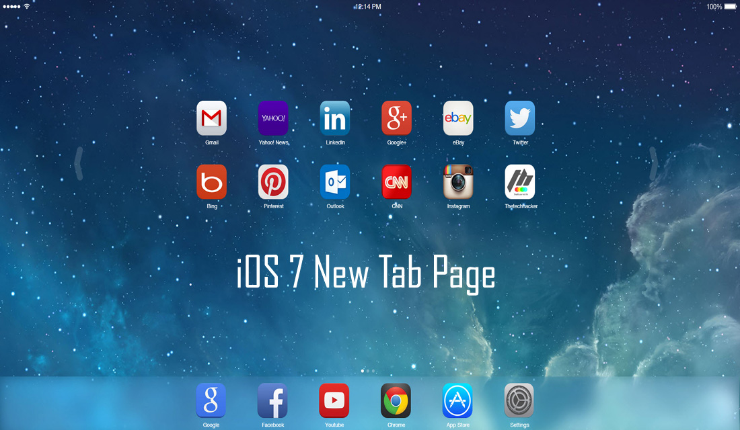
Task: Click the Wi-Fi status icon
Action: (27, 6)
